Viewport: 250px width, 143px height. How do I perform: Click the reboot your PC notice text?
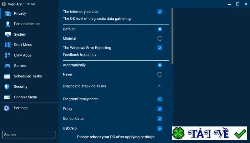[116, 137]
